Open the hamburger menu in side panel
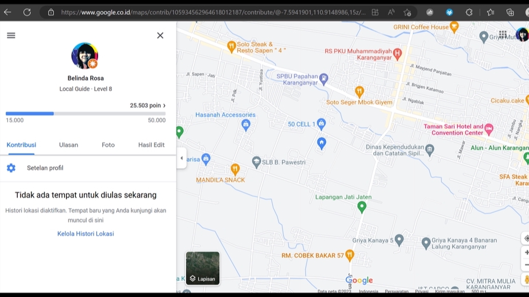Screen dimensions: 529x297 click(11, 35)
